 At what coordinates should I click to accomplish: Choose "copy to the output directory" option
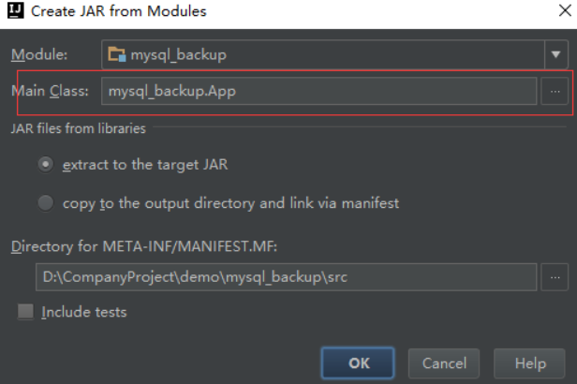pyautogui.click(x=46, y=201)
